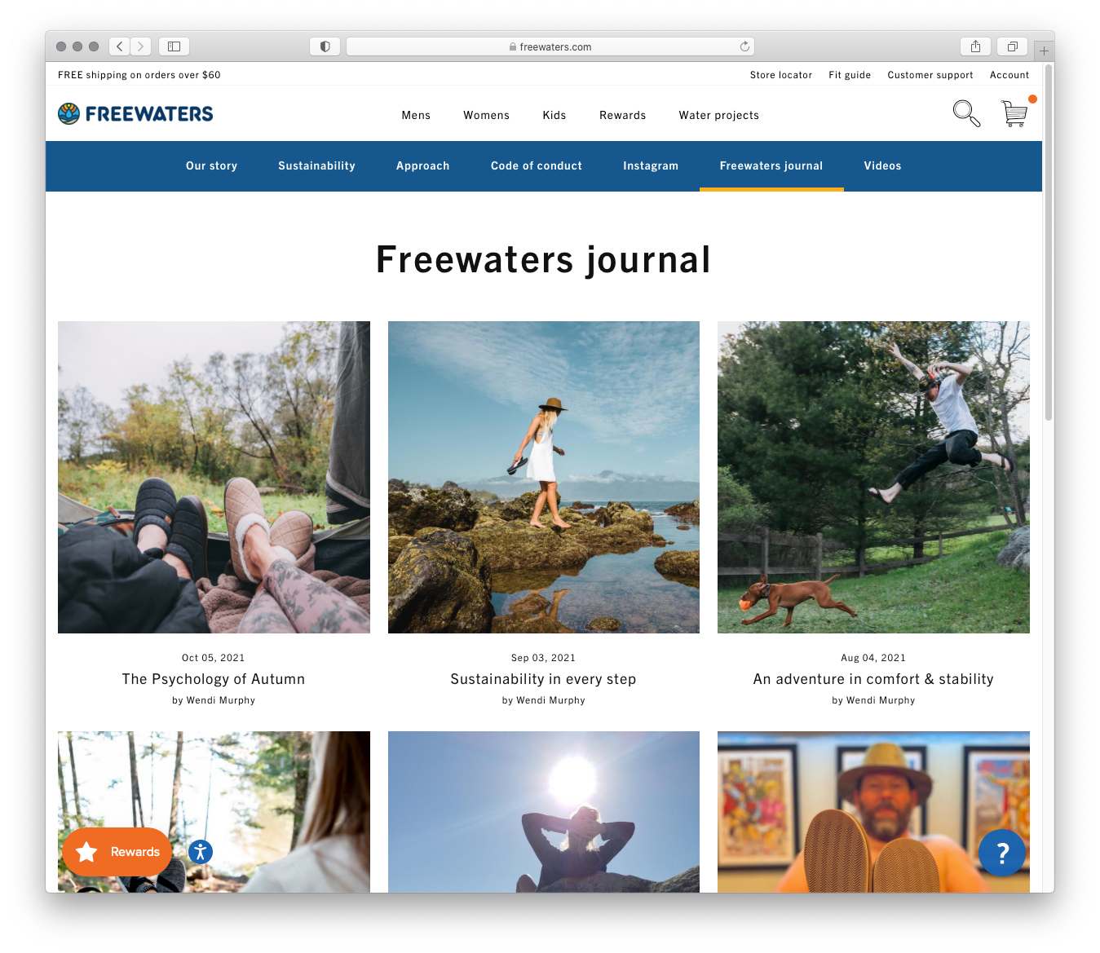Click the byline under Sustainability in every step
1100x953 pixels.
pos(544,700)
